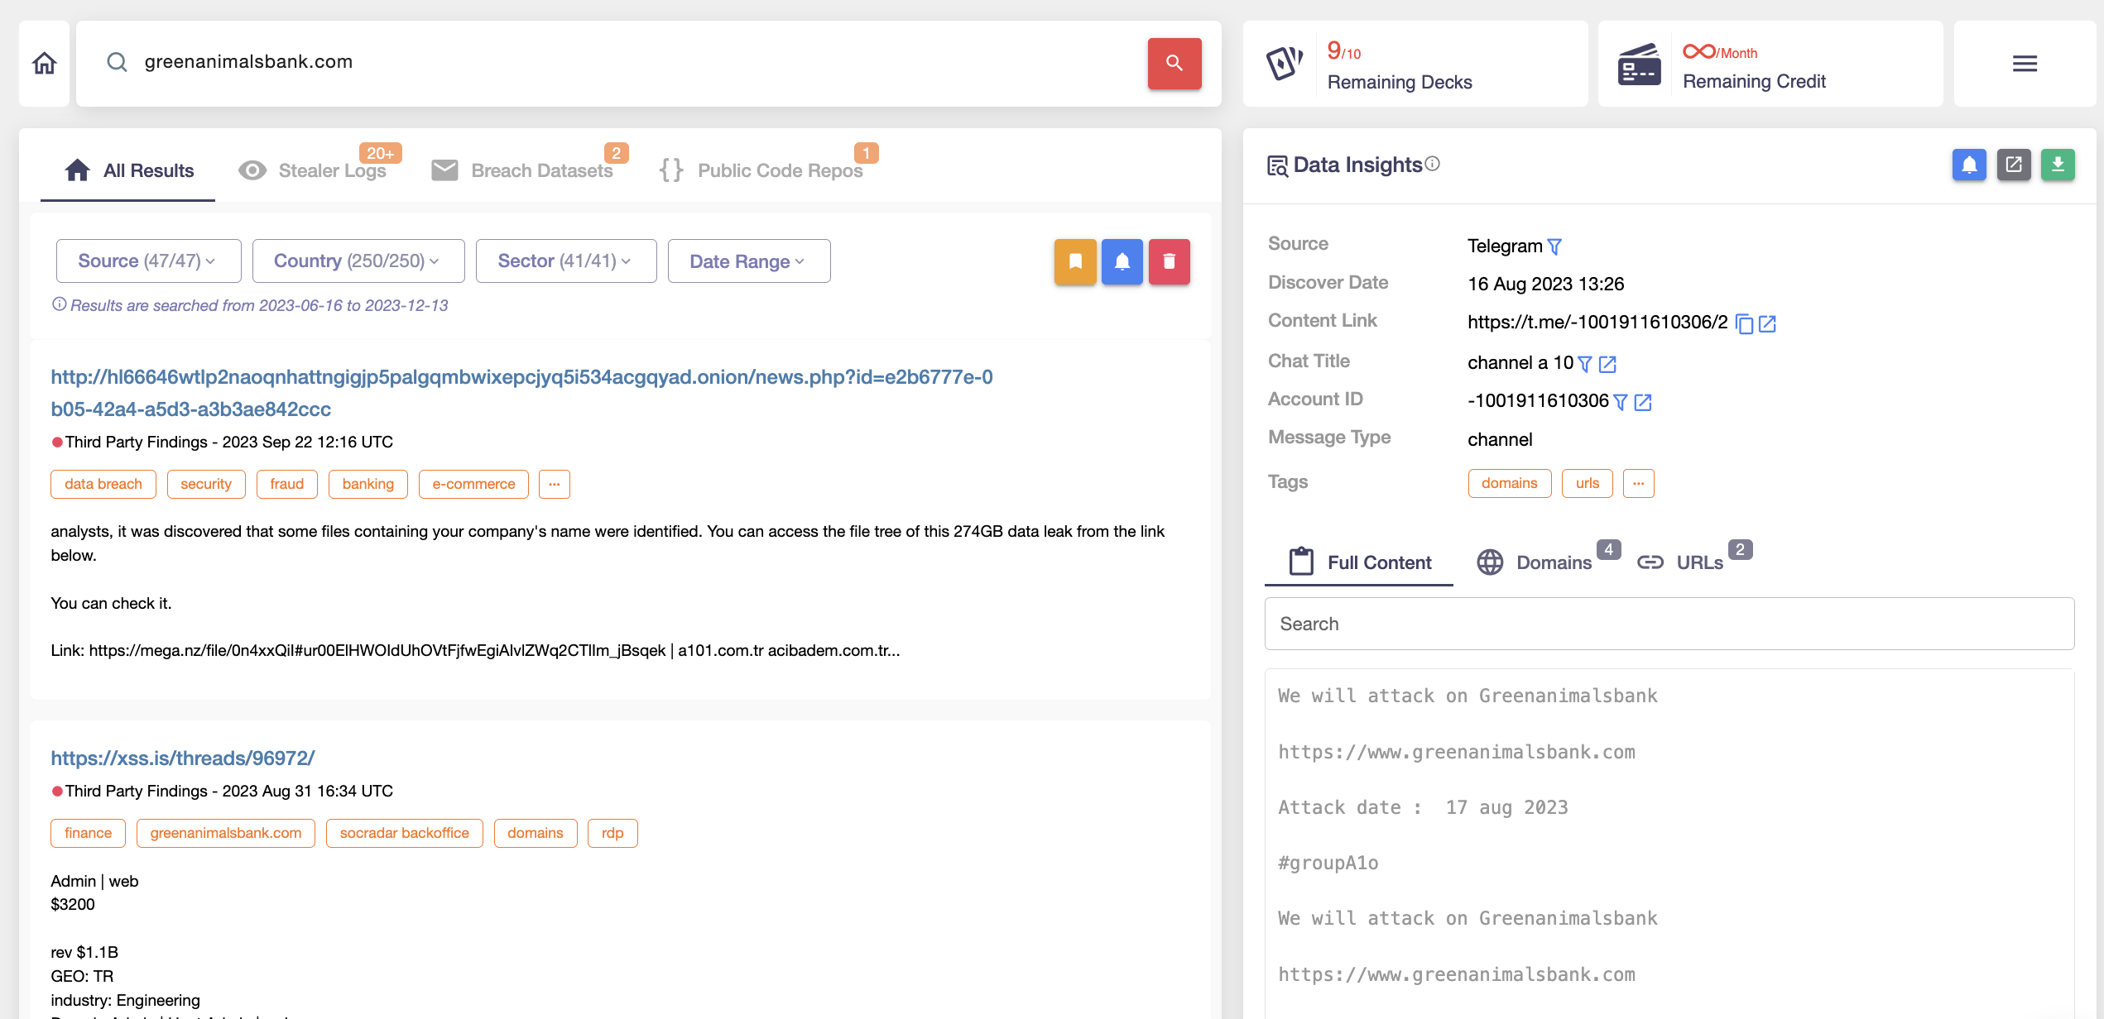Open the Sector filter dropdown
Screen dimensions: 2104x1019
click(x=566, y=261)
